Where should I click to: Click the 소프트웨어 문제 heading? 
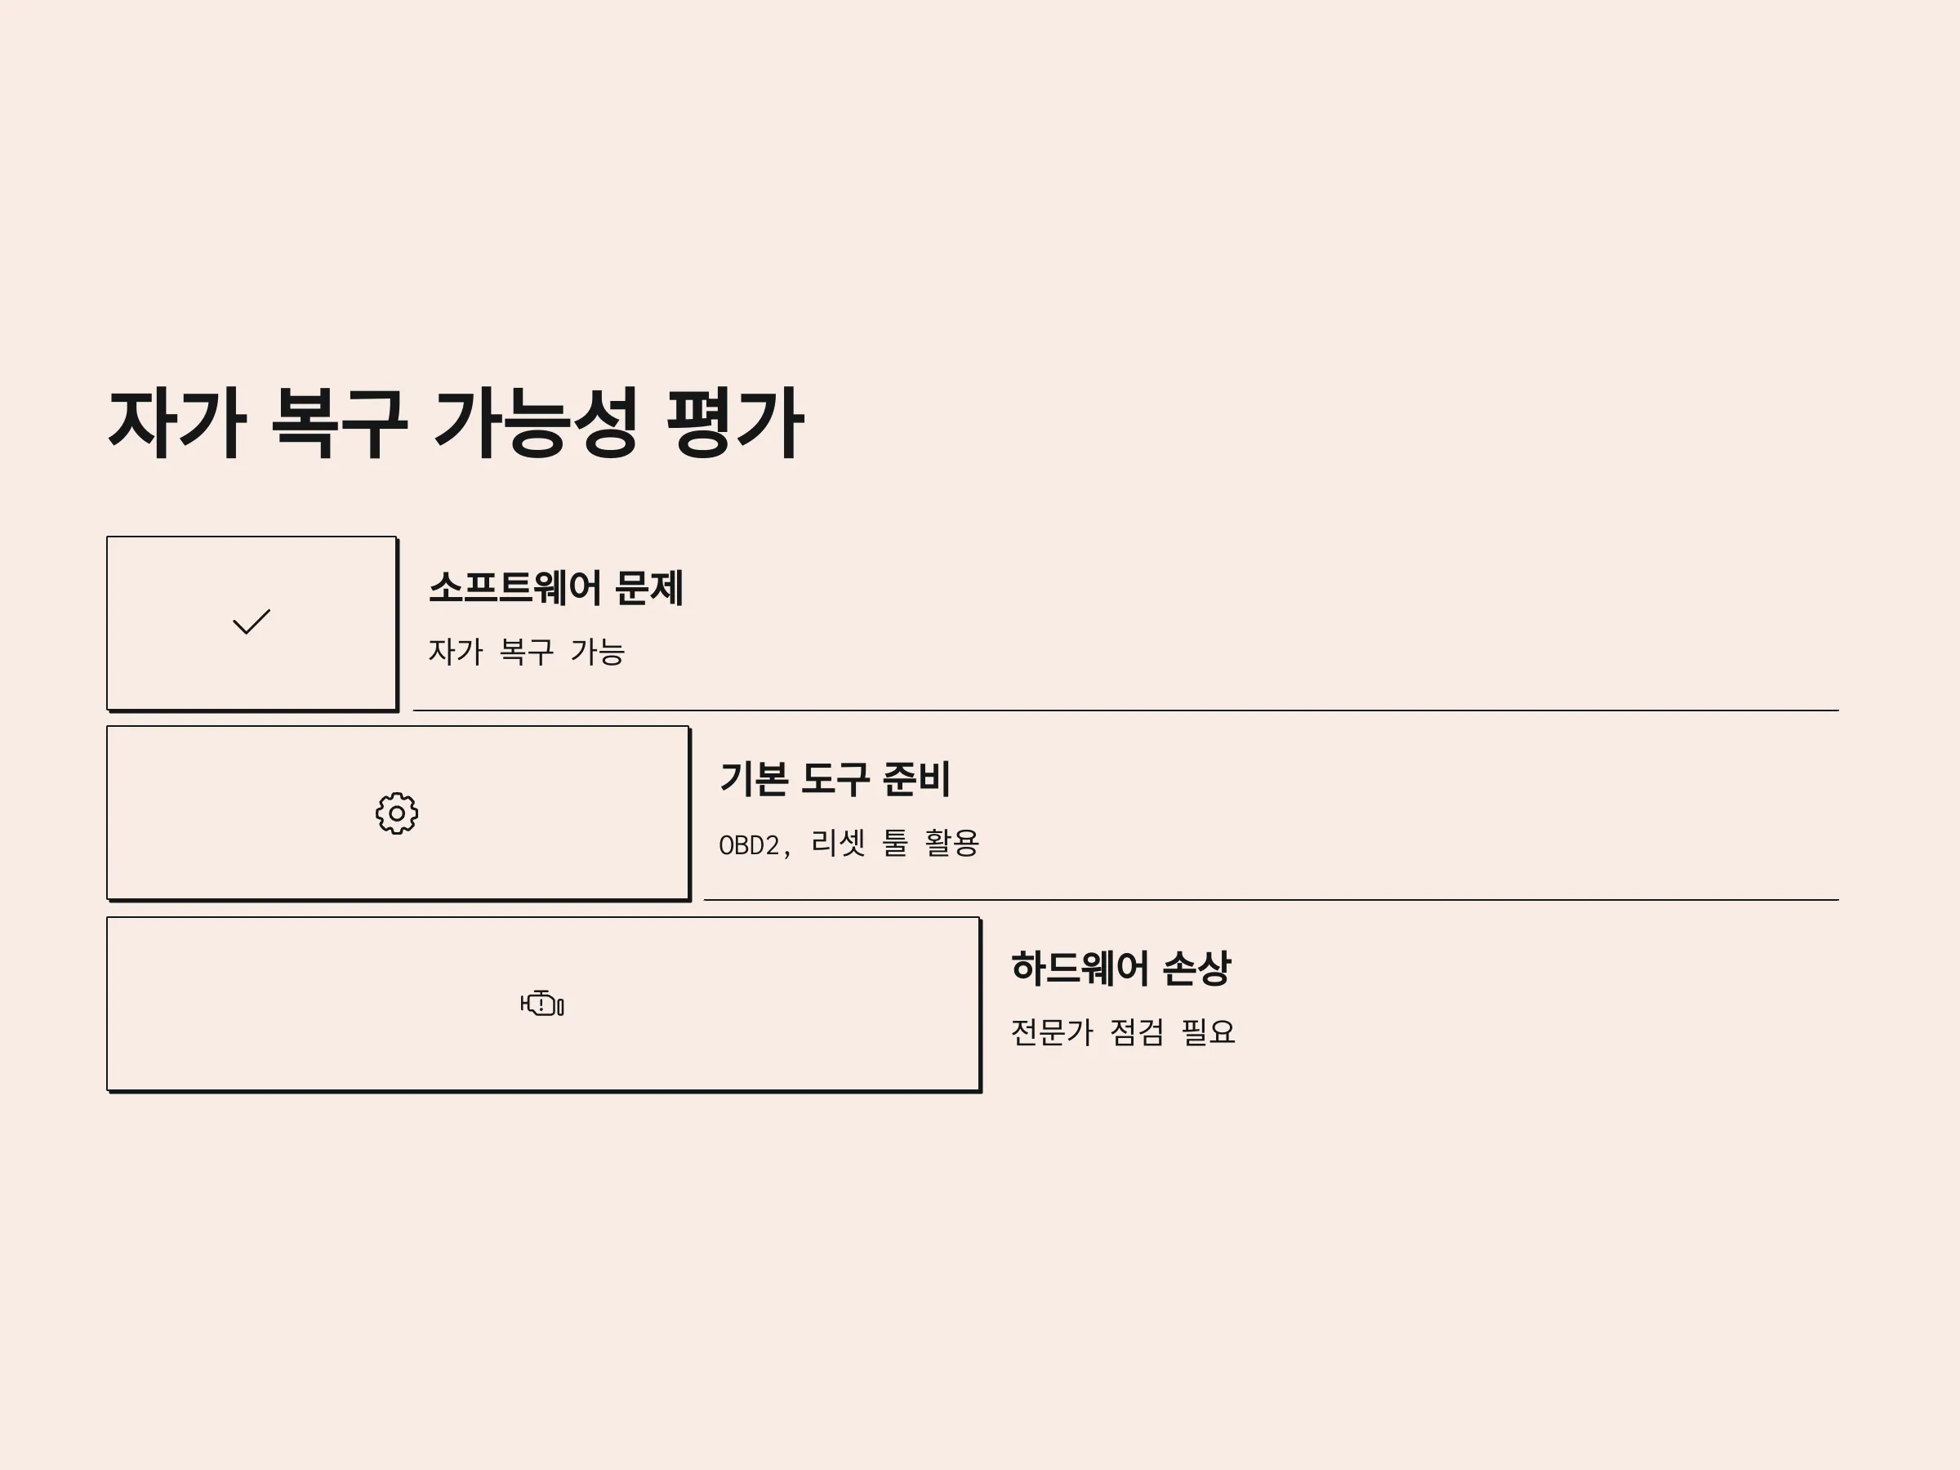(x=556, y=587)
